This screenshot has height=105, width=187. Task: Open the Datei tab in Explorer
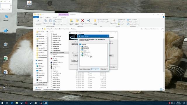click(x=36, y=17)
